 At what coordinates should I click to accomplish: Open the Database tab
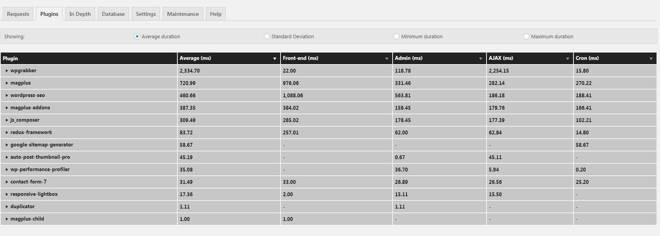click(x=113, y=14)
